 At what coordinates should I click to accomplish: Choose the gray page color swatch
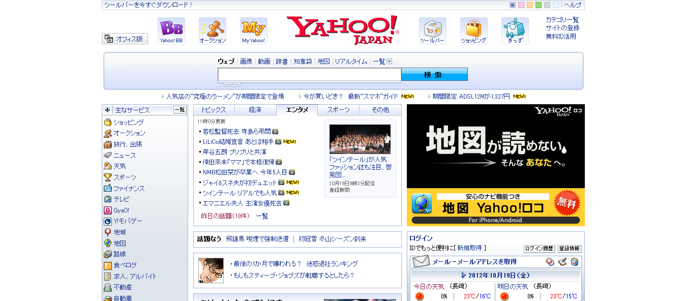click(x=547, y=5)
